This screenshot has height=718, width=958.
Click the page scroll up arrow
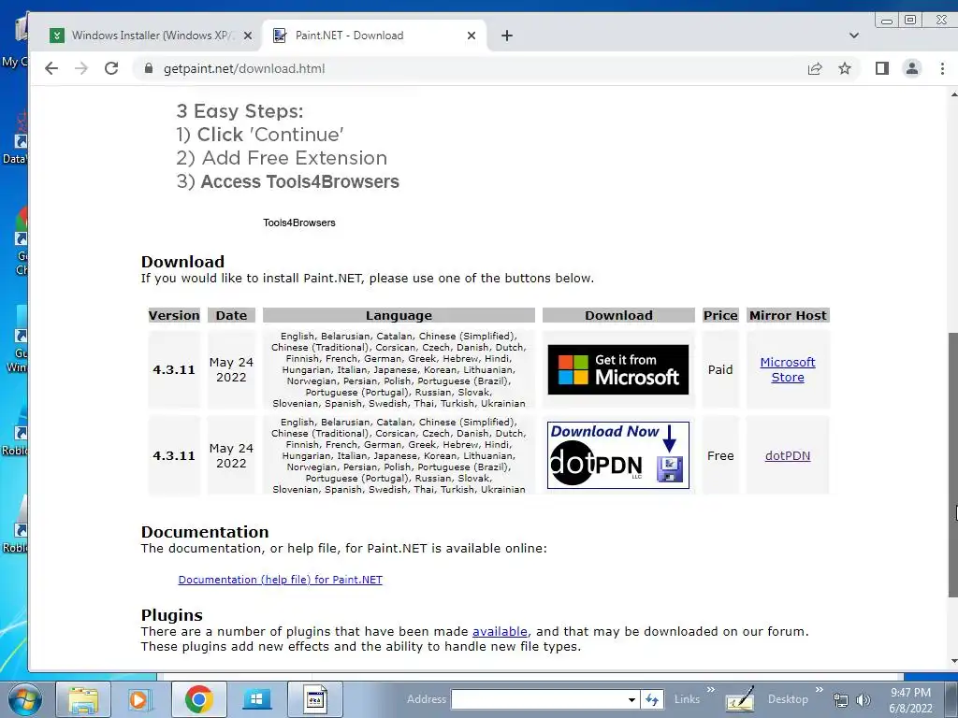coord(953,94)
